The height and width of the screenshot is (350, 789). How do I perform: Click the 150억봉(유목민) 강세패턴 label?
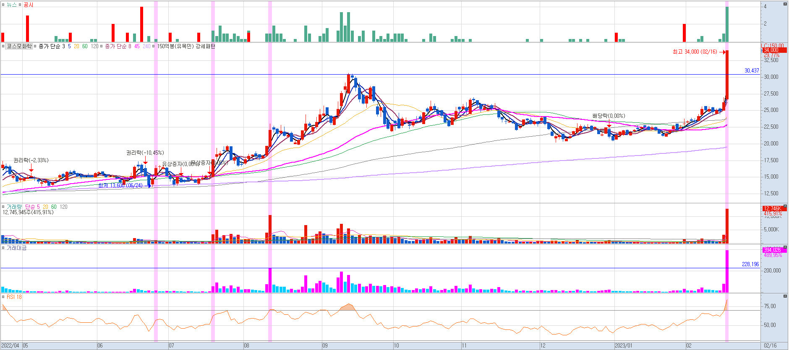[186, 46]
